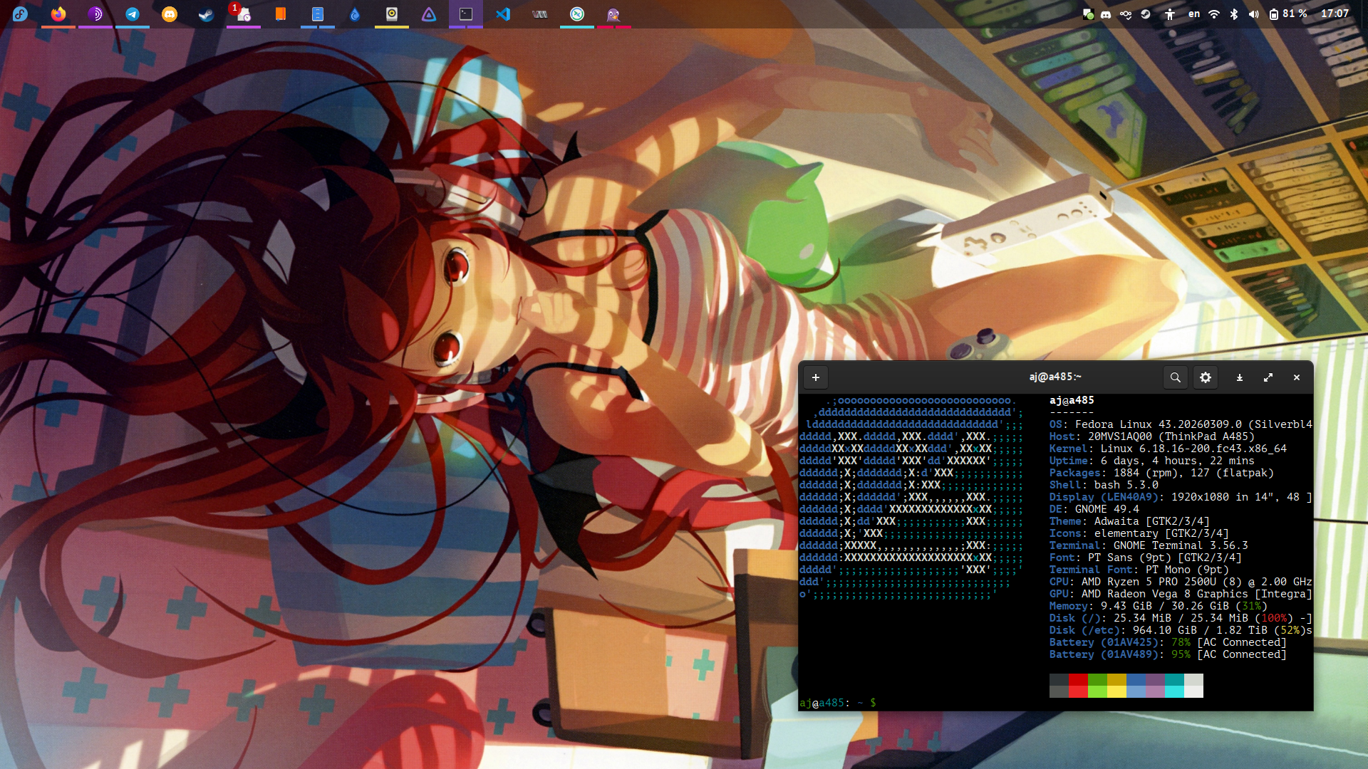Open the clock showing 17:07

tap(1335, 14)
